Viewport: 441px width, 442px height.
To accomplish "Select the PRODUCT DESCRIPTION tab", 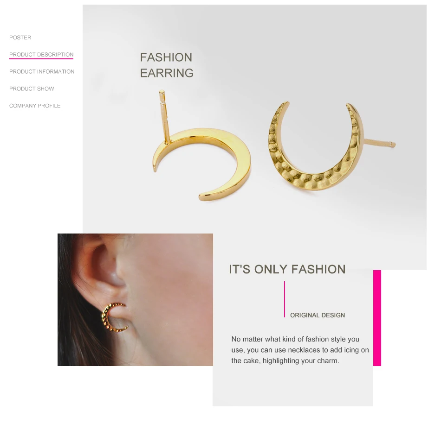I will [41, 54].
